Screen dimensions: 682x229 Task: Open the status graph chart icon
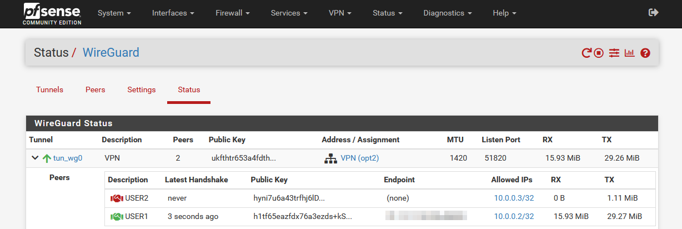(629, 53)
